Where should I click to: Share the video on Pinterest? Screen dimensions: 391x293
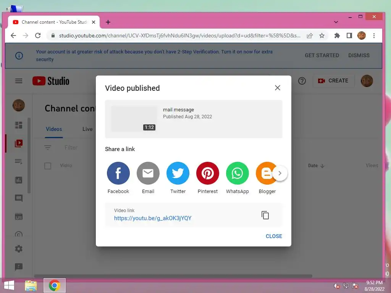pyautogui.click(x=207, y=173)
